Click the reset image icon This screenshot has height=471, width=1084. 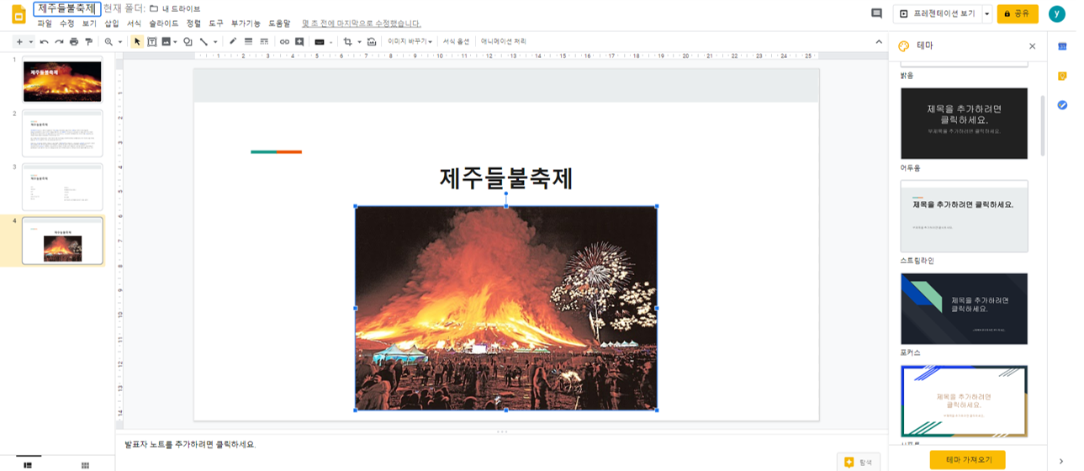tap(372, 41)
